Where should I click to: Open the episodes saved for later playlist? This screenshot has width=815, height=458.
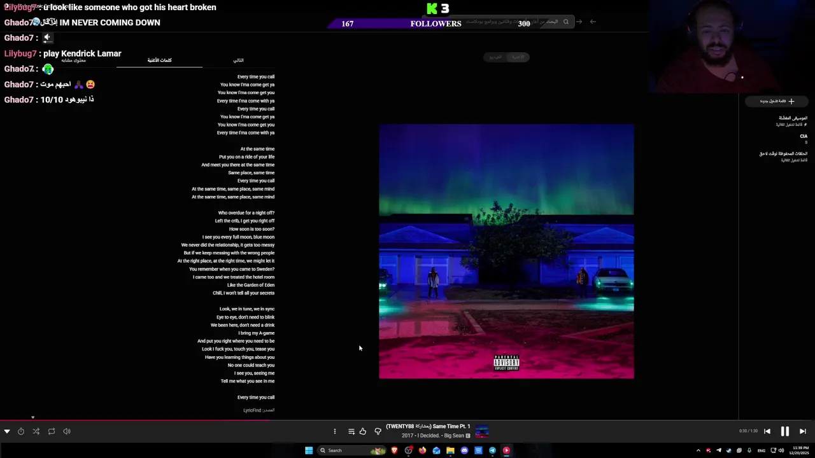[783, 156]
